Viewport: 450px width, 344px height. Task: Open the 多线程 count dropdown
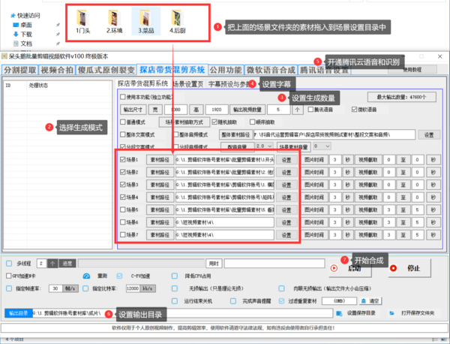(x=52, y=264)
